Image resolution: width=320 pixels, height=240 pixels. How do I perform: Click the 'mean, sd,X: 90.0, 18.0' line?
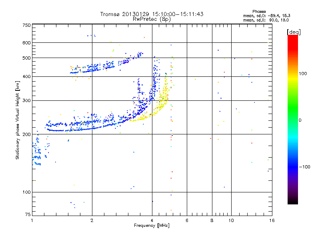pos(266,20)
